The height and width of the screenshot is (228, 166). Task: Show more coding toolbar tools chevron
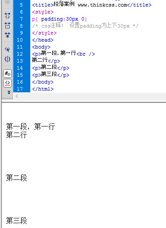point(9,92)
